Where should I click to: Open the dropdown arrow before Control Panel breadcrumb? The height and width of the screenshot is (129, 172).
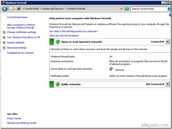coord(23,9)
